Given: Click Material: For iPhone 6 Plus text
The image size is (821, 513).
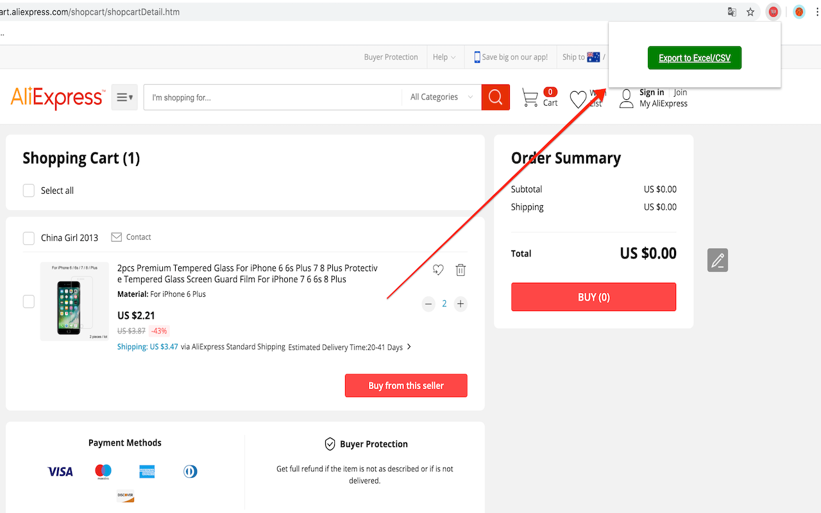Looking at the screenshot, I should click(162, 294).
